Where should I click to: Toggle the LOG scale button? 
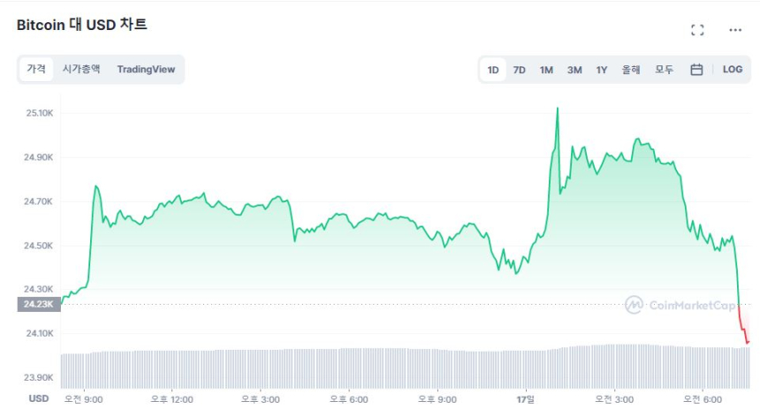click(x=733, y=70)
